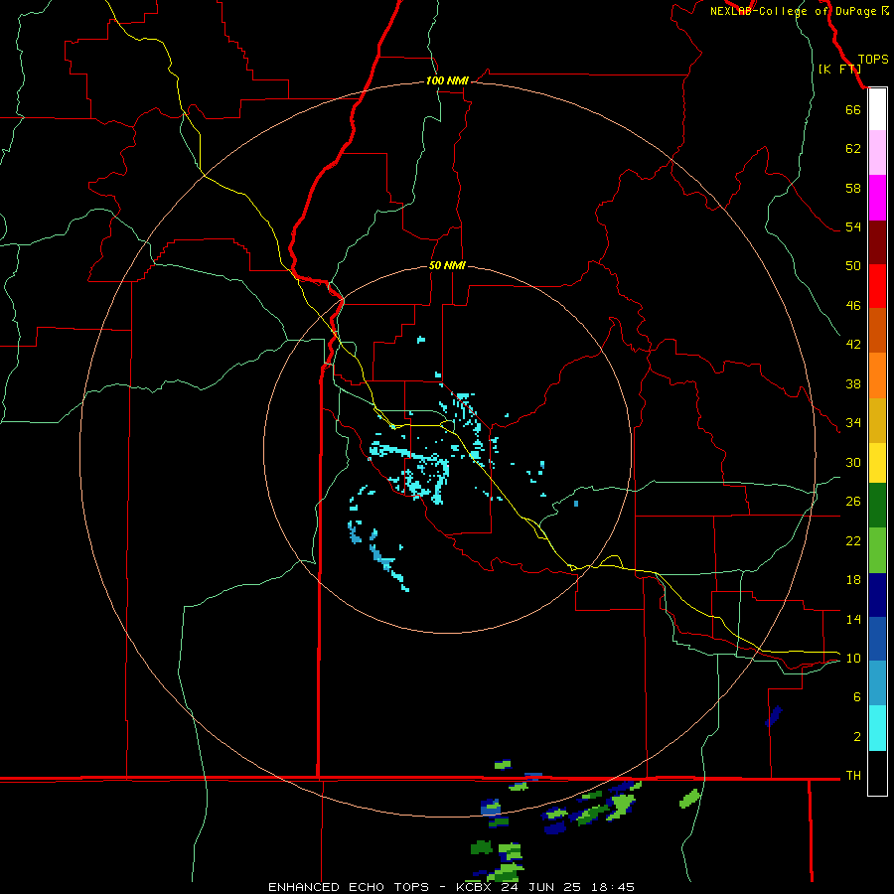Click the legend value '34'
The width and height of the screenshot is (894, 894).
[x=853, y=423]
